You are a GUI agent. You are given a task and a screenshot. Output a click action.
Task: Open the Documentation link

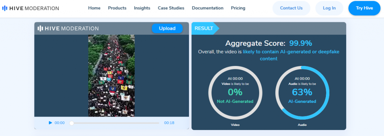click(208, 8)
